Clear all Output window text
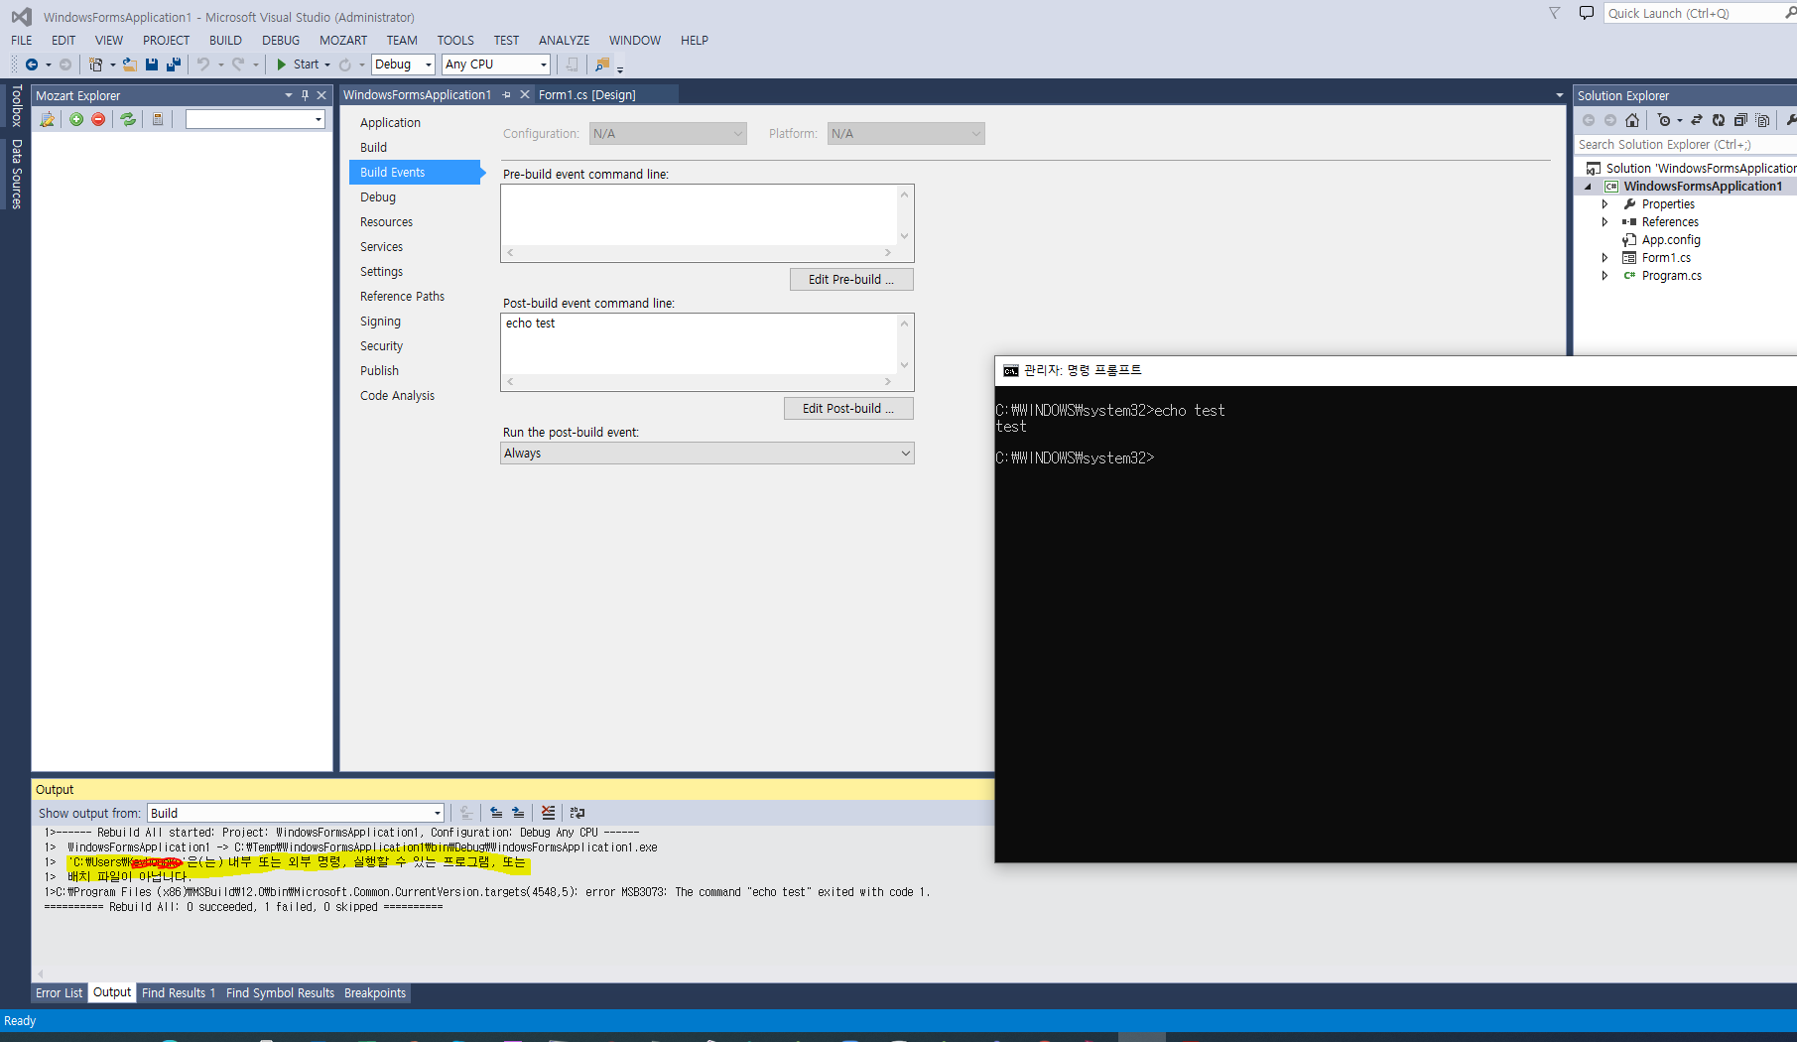The width and height of the screenshot is (1797, 1042). (548, 813)
